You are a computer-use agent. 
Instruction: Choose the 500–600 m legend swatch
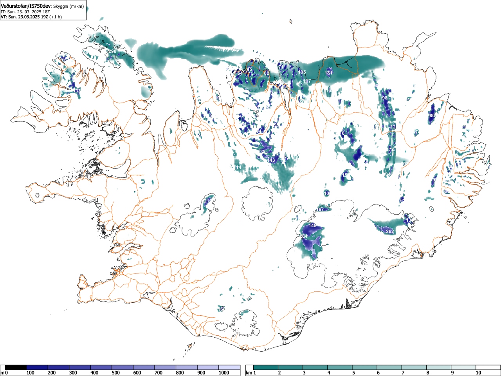[123, 367]
